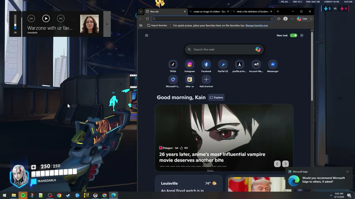Close the 'create an image of a kitten' tab

point(228,12)
